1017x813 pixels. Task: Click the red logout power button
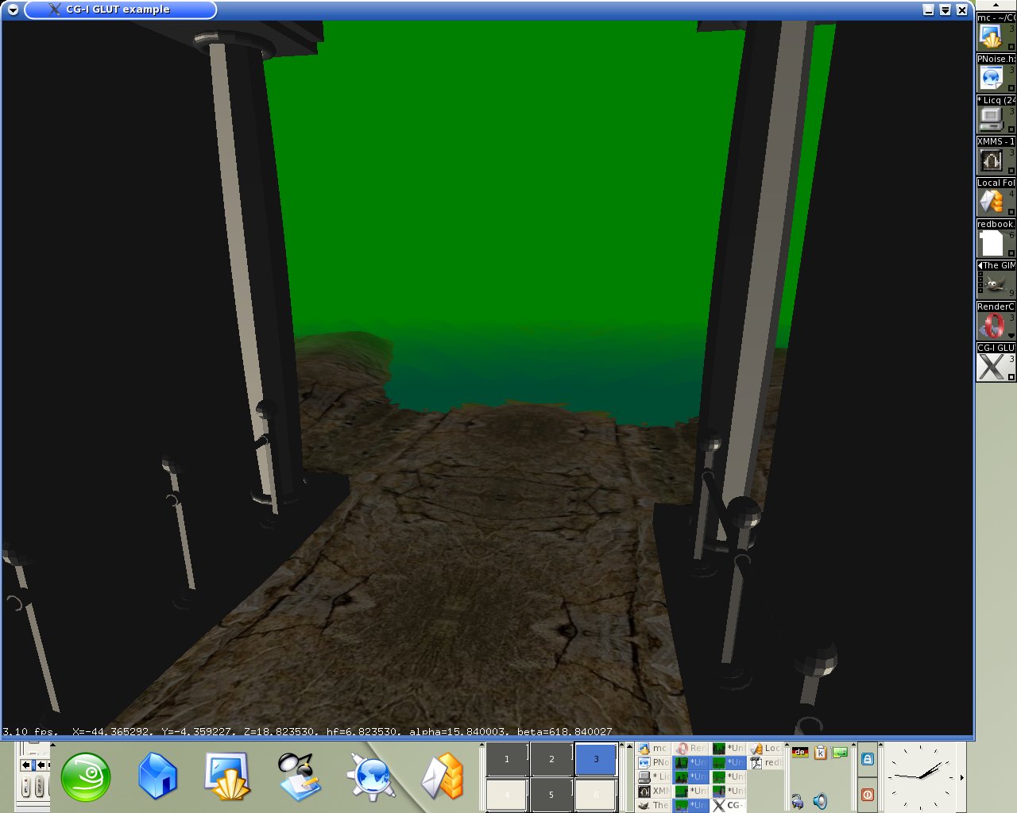tap(867, 795)
